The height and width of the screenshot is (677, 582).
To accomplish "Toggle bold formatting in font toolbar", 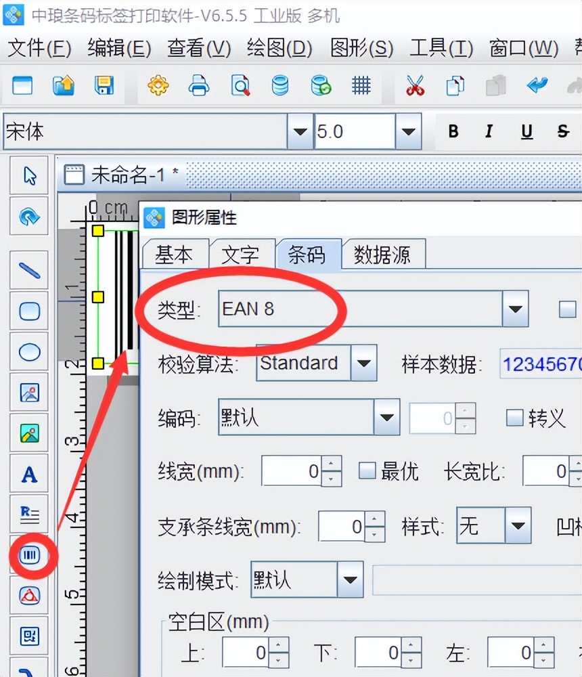I will point(453,132).
